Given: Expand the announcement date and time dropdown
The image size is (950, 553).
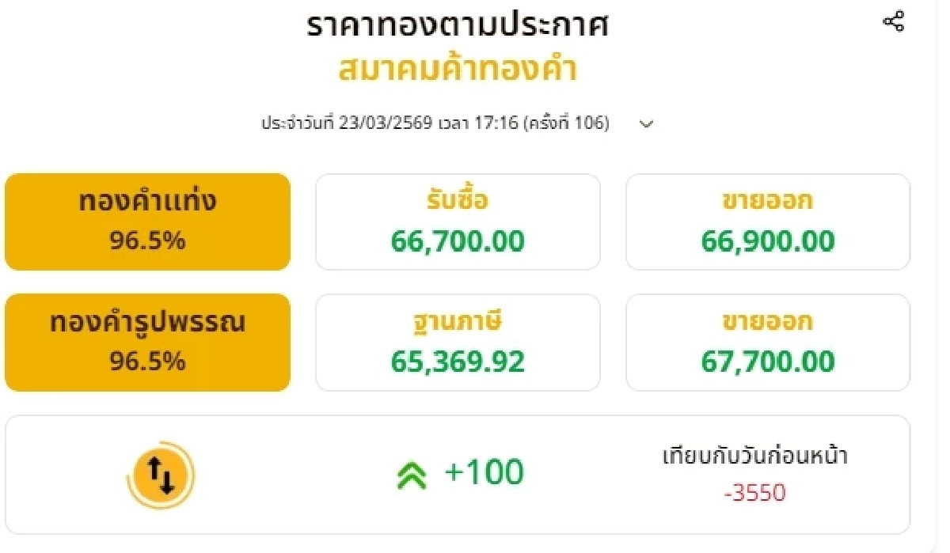Looking at the screenshot, I should pos(646,123).
